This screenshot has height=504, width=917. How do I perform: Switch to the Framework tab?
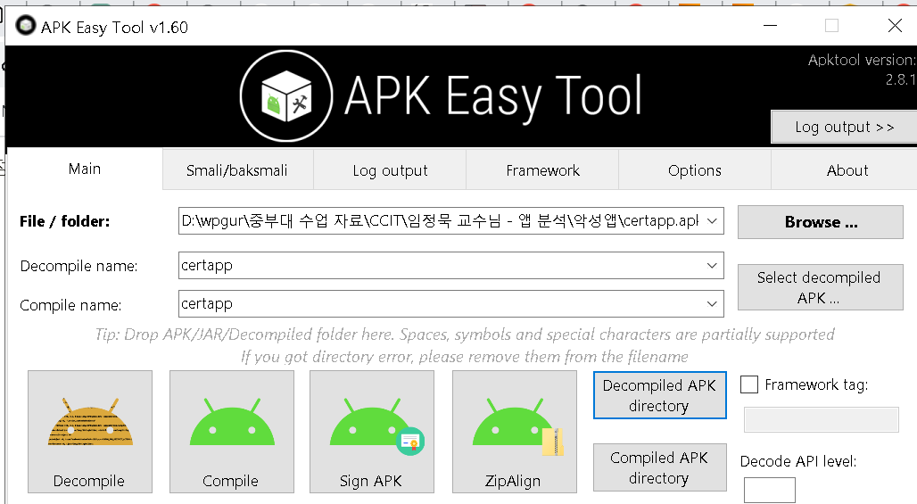[x=542, y=170]
